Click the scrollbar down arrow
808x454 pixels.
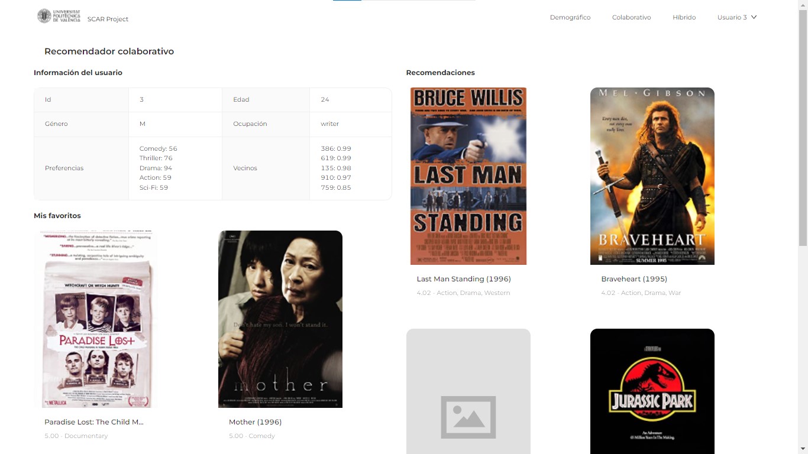803,449
